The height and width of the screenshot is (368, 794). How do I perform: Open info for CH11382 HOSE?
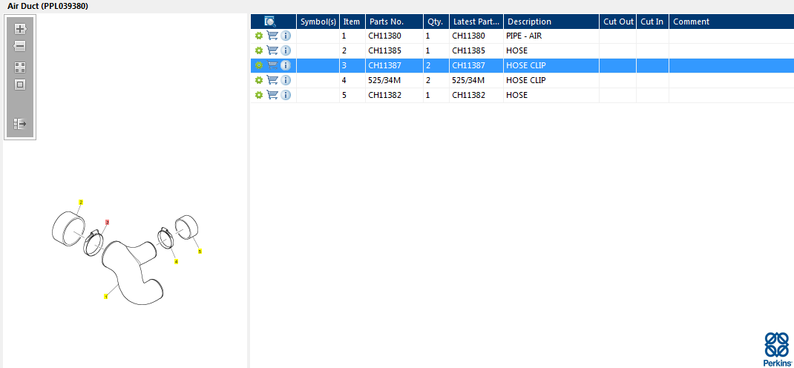coord(286,95)
